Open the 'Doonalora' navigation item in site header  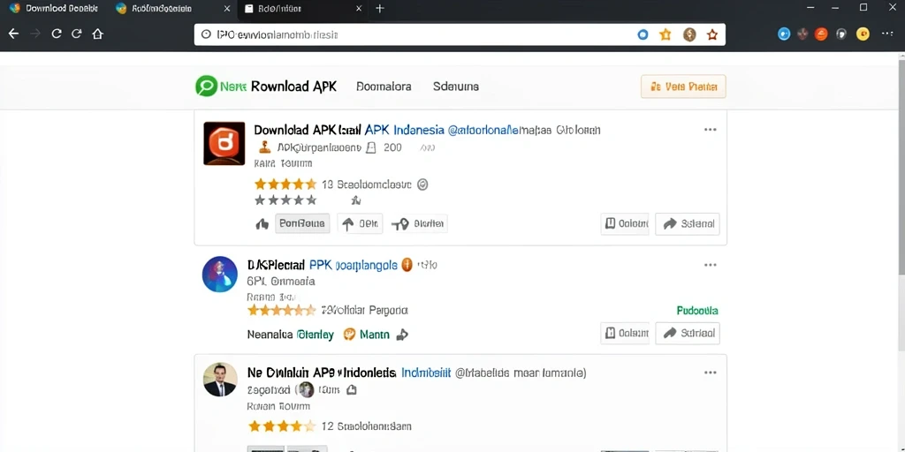click(384, 87)
